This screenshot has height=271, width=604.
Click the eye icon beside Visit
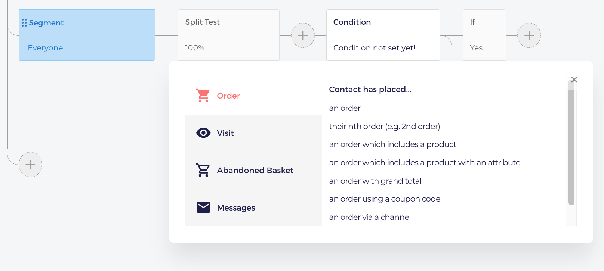tap(203, 133)
